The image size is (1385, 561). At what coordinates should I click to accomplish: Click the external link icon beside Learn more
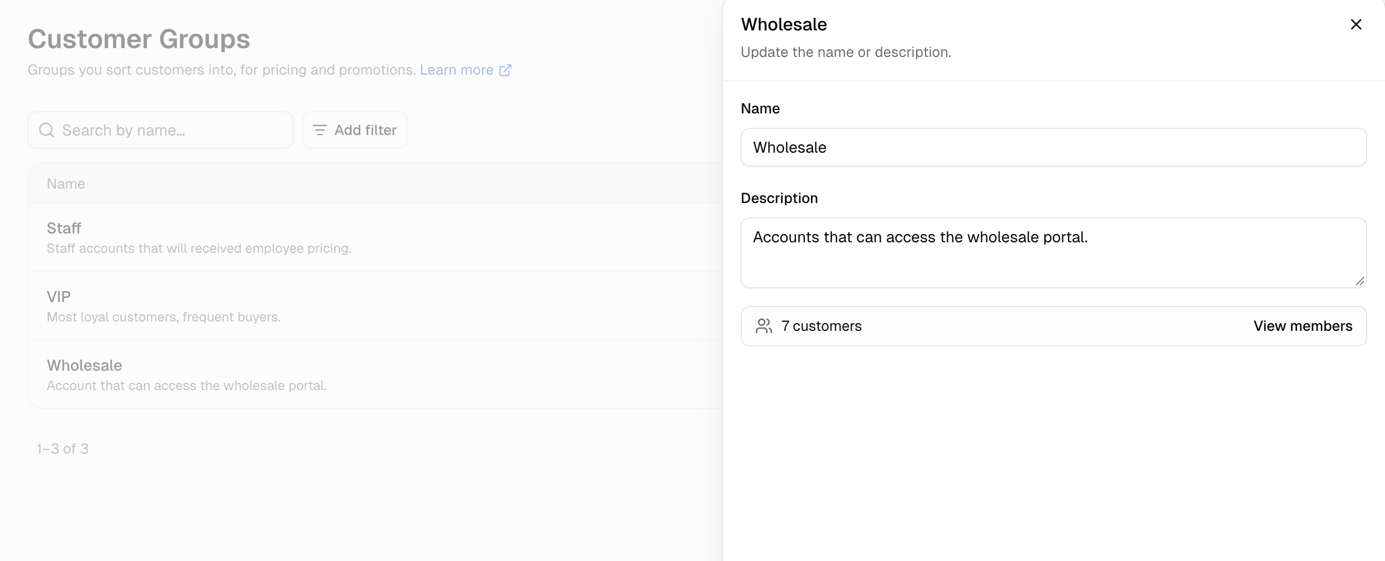505,70
